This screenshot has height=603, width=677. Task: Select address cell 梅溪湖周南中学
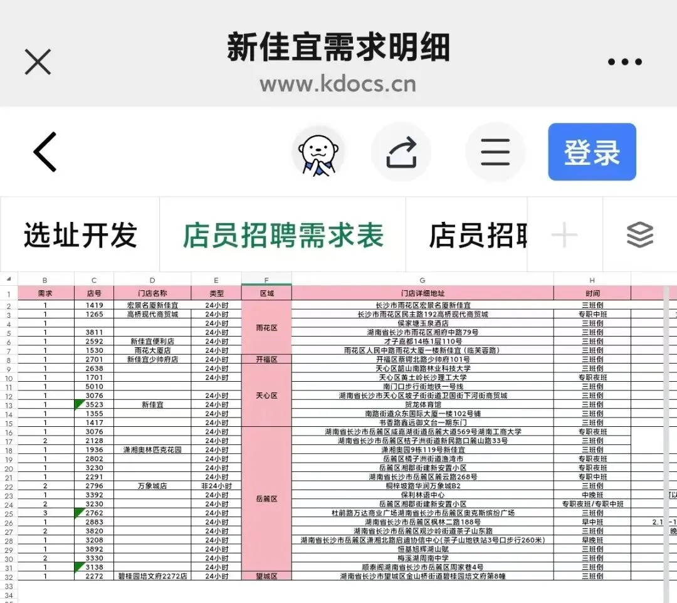pos(422,558)
